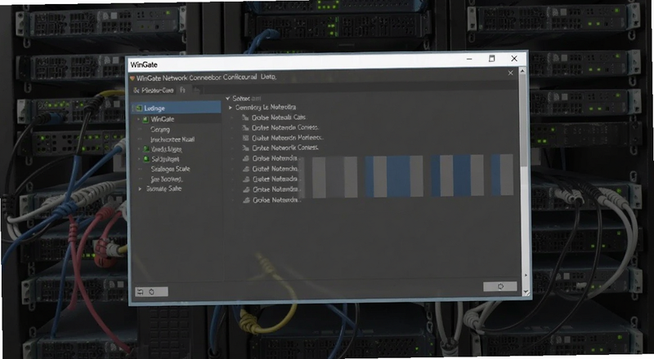Image resolution: width=654 pixels, height=359 pixels.
Task: Click the icon of the row ending in Coniess
Action: [245, 128]
